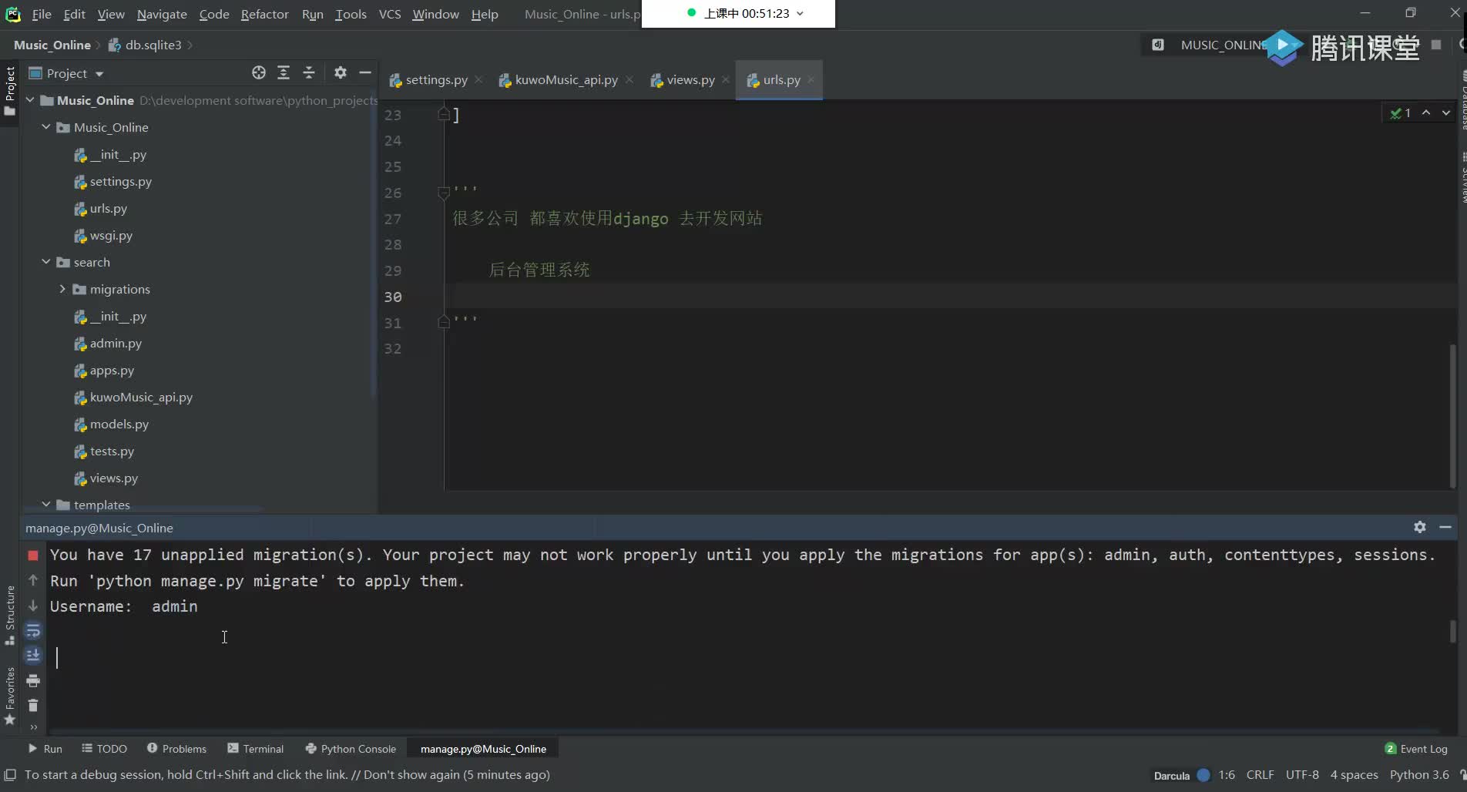Expand the migrations folder
Image resolution: width=1467 pixels, height=792 pixels.
(62, 289)
